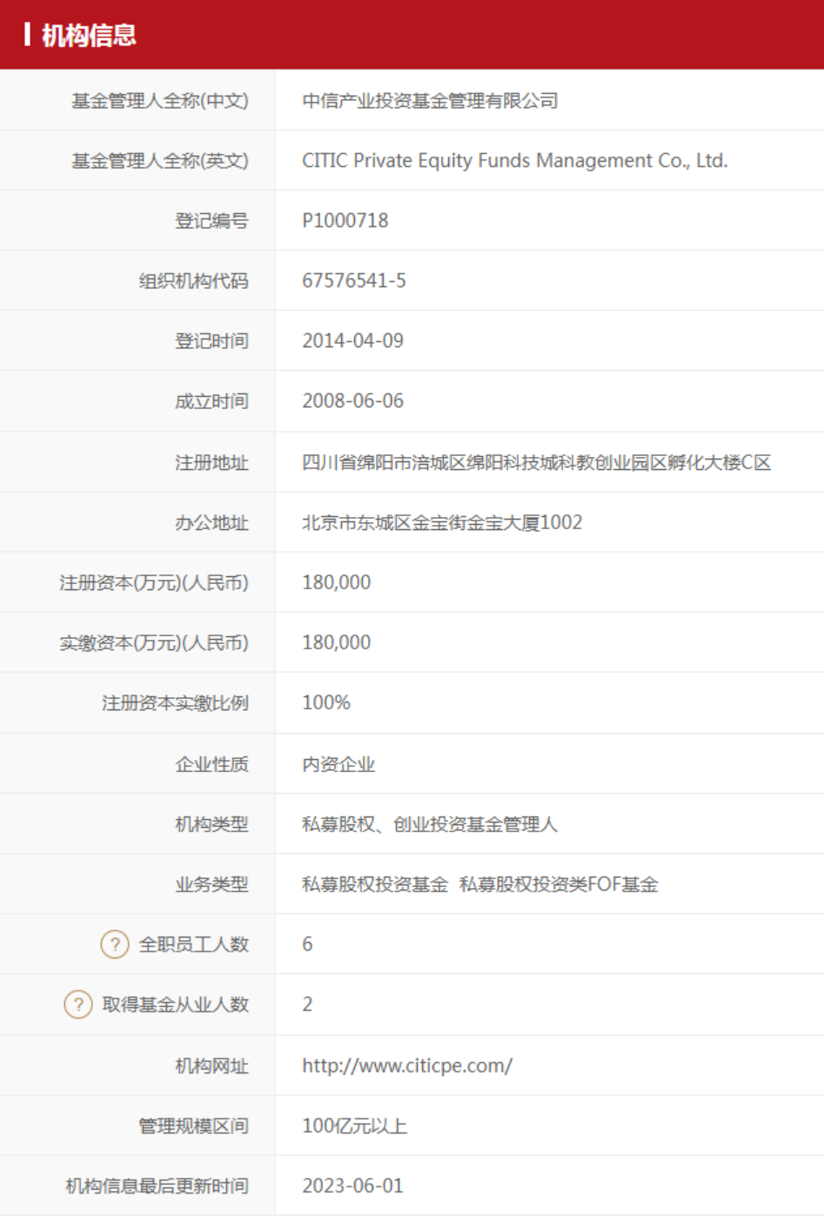
Task: Click the label 机构网址
Action: [x=212, y=1066]
